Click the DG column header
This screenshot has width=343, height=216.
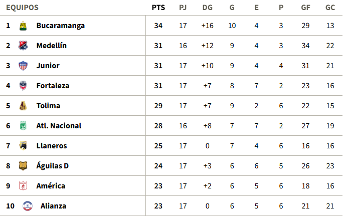pos(207,8)
